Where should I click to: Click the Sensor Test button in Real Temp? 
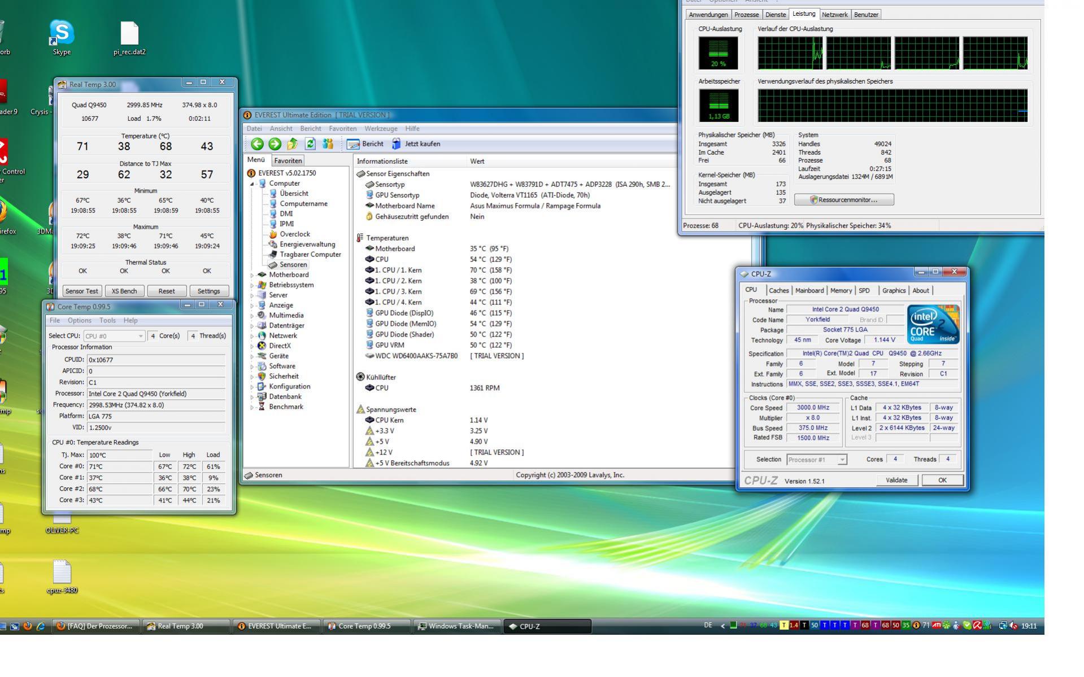coord(82,291)
